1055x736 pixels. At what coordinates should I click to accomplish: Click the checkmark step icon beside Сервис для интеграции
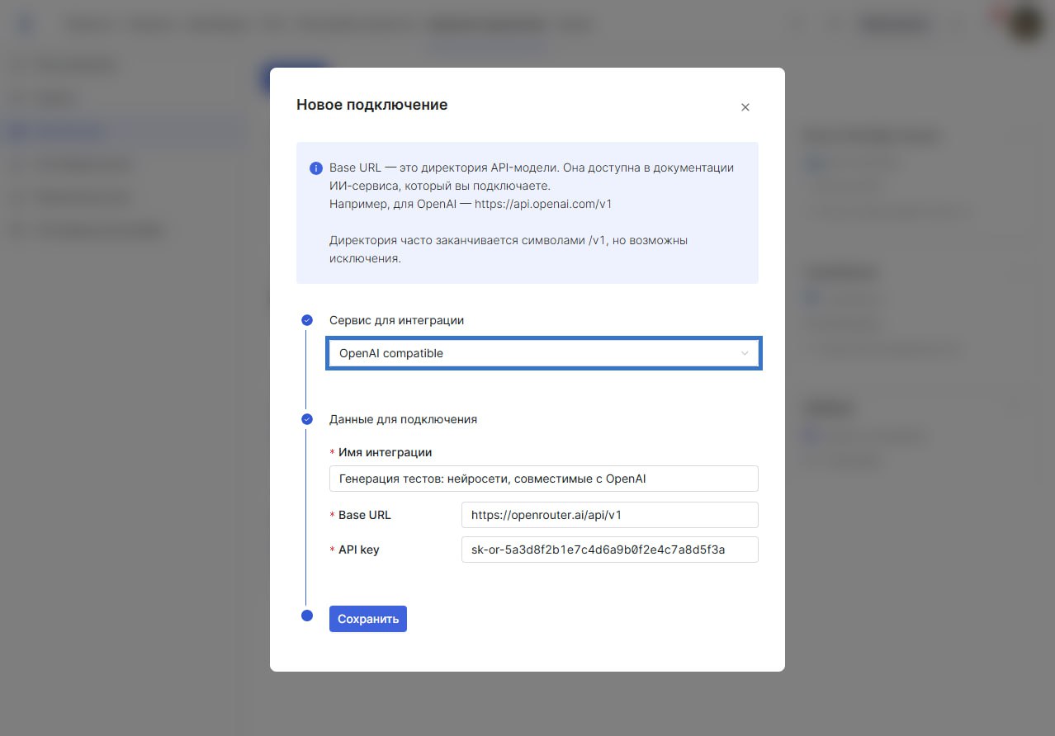(x=307, y=320)
